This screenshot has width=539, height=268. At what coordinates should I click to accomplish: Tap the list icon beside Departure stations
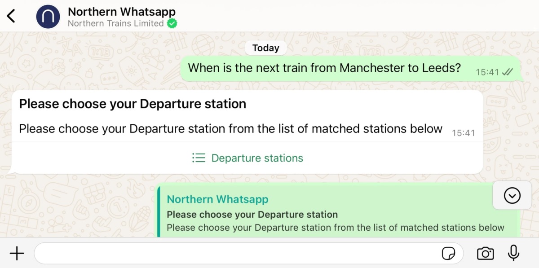coord(199,158)
